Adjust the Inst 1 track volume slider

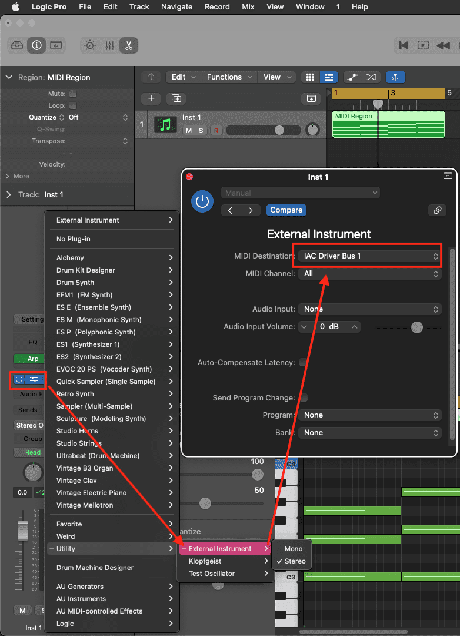click(264, 130)
